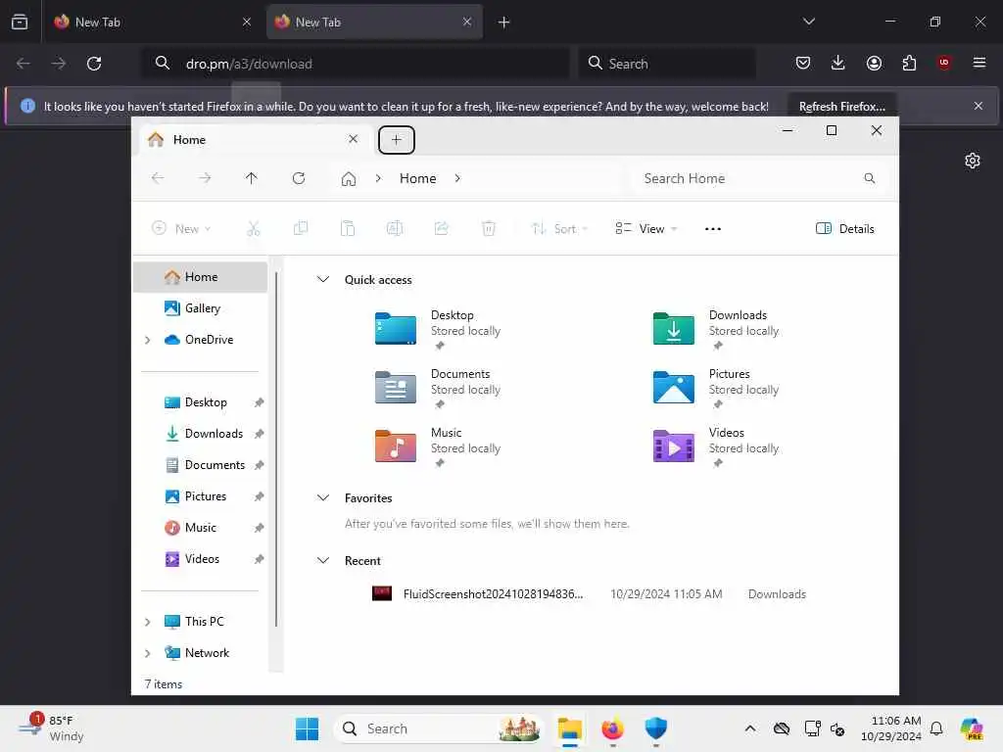The image size is (1003, 752).
Task: Show hidden system tray icons
Action: pos(749,728)
